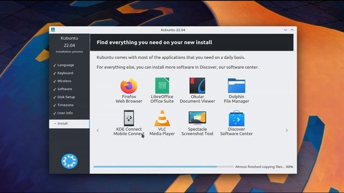Click the KDE Connect phone icon
Viewport: 344px width, 193px height.
coord(129,118)
